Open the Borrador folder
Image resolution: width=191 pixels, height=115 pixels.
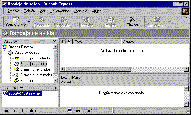(x=27, y=81)
